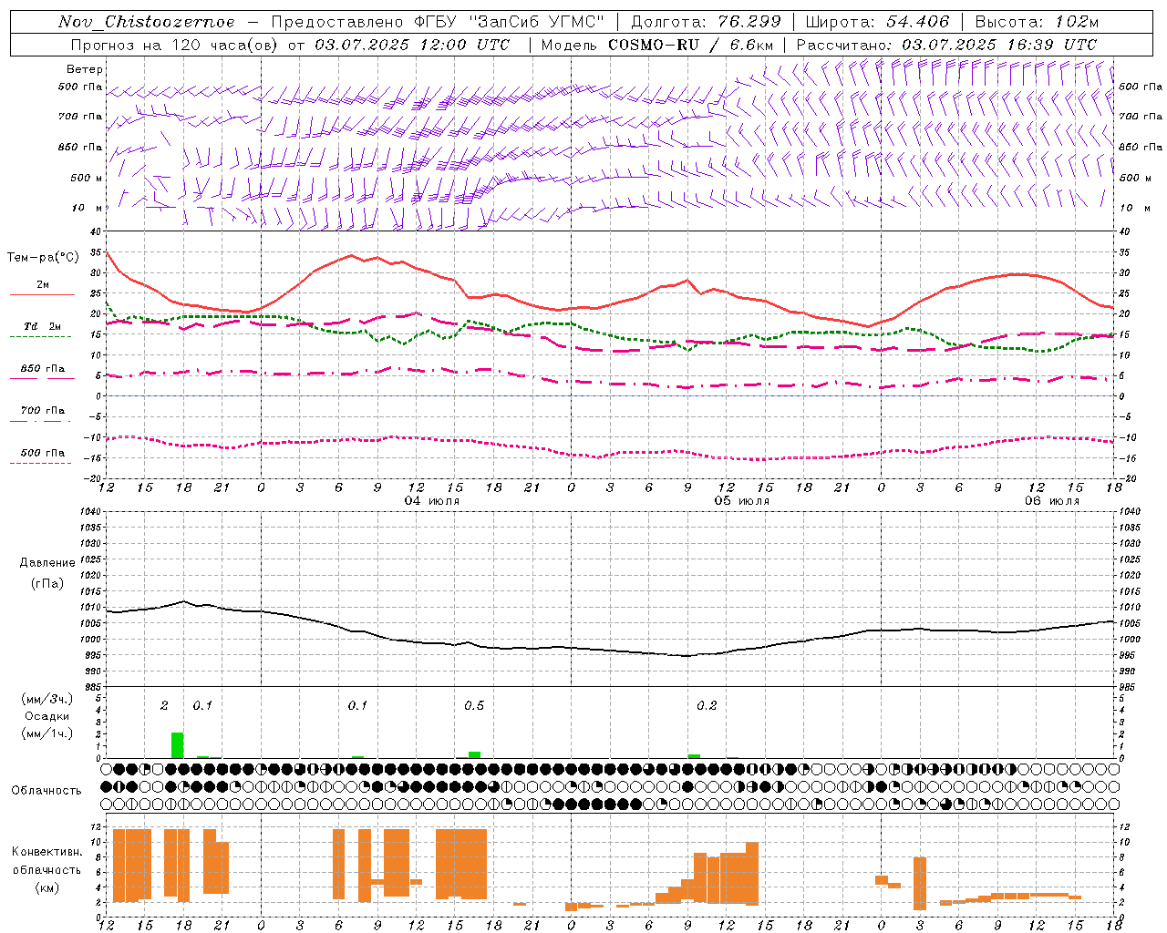
Task: Click the Давление pressure panel label
Action: pyautogui.click(x=47, y=563)
